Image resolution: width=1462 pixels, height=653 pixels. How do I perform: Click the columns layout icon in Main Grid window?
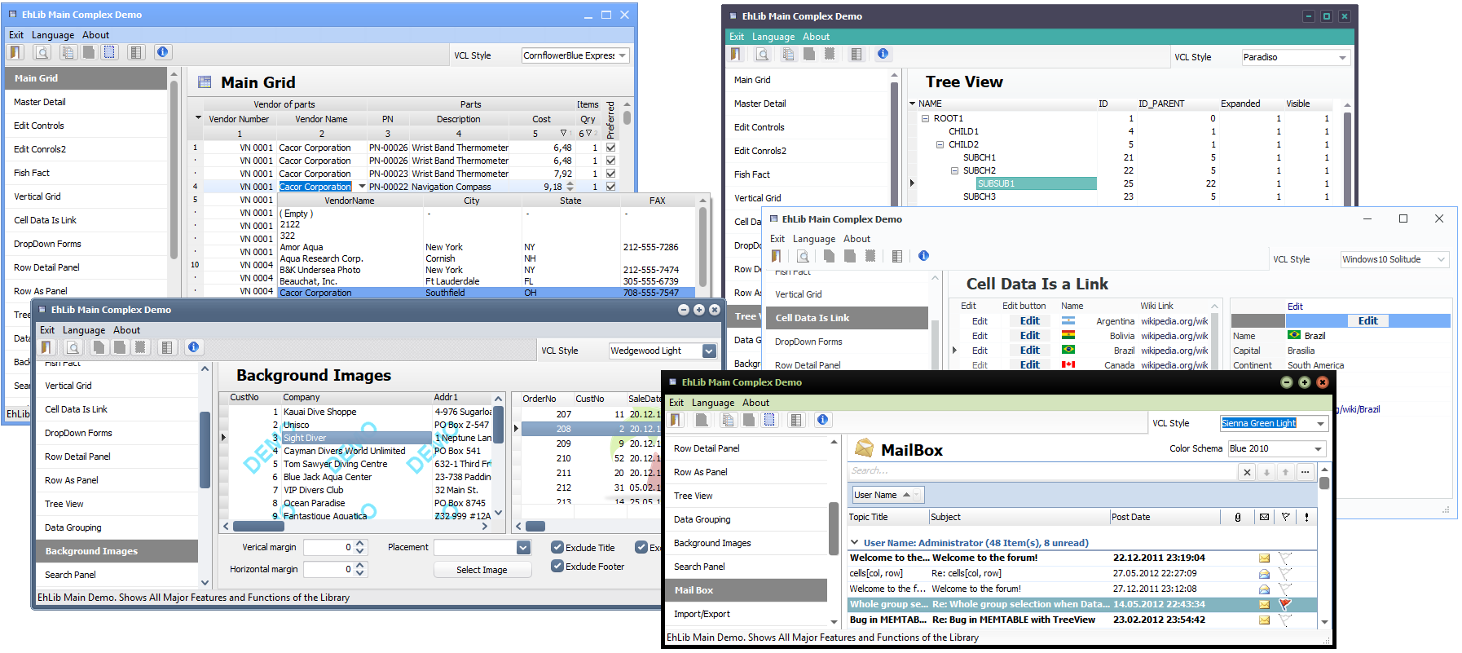(136, 52)
